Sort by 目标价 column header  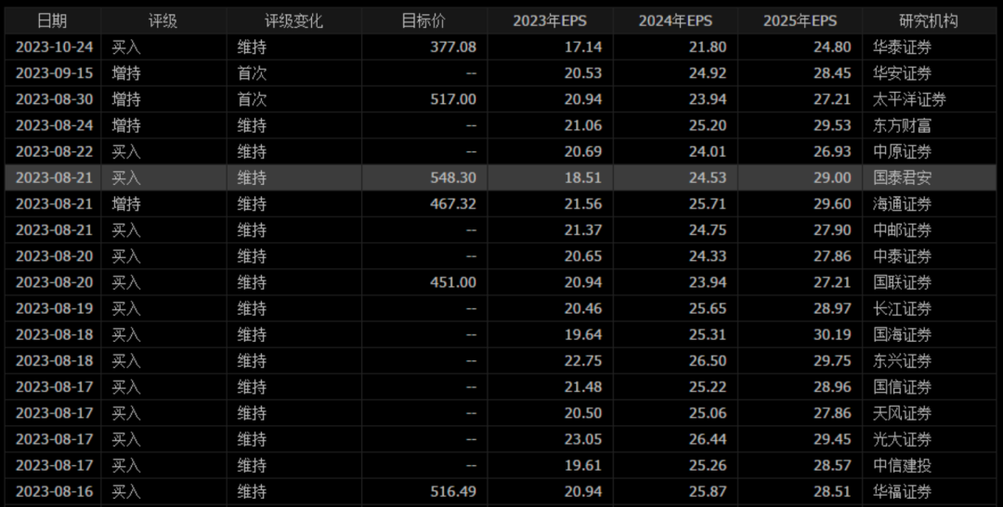pyautogui.click(x=423, y=20)
